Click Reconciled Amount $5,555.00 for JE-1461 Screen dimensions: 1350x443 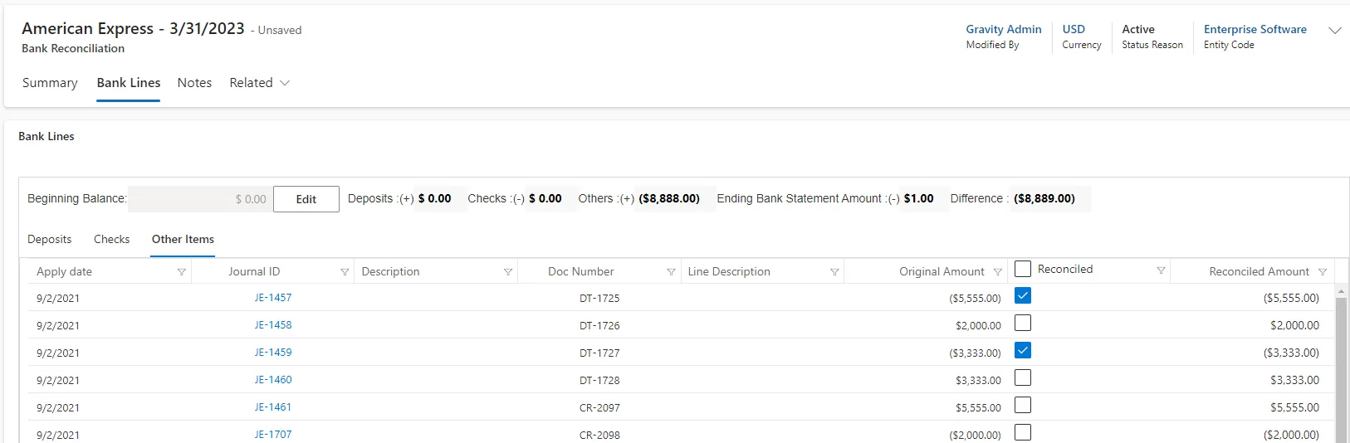[x=1294, y=407]
